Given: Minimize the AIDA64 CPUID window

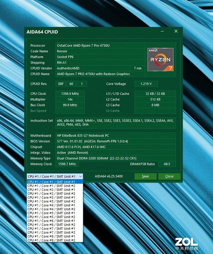Looking at the screenshot, I should coord(162,31).
